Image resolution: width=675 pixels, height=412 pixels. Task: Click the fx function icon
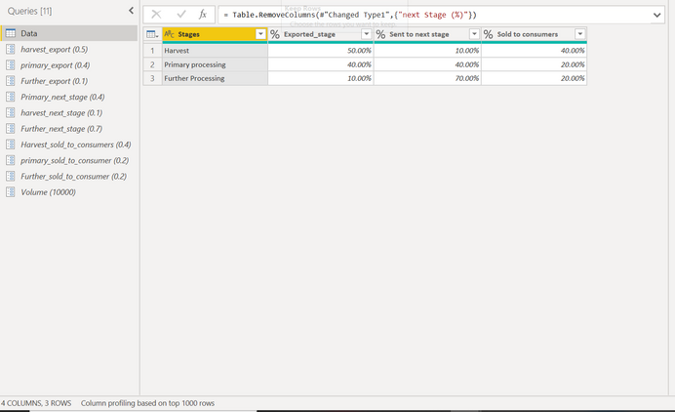point(203,15)
